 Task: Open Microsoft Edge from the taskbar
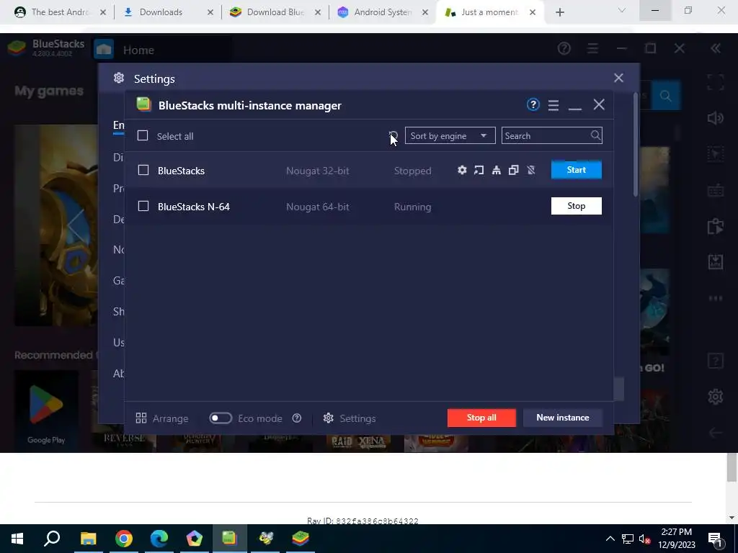click(159, 539)
